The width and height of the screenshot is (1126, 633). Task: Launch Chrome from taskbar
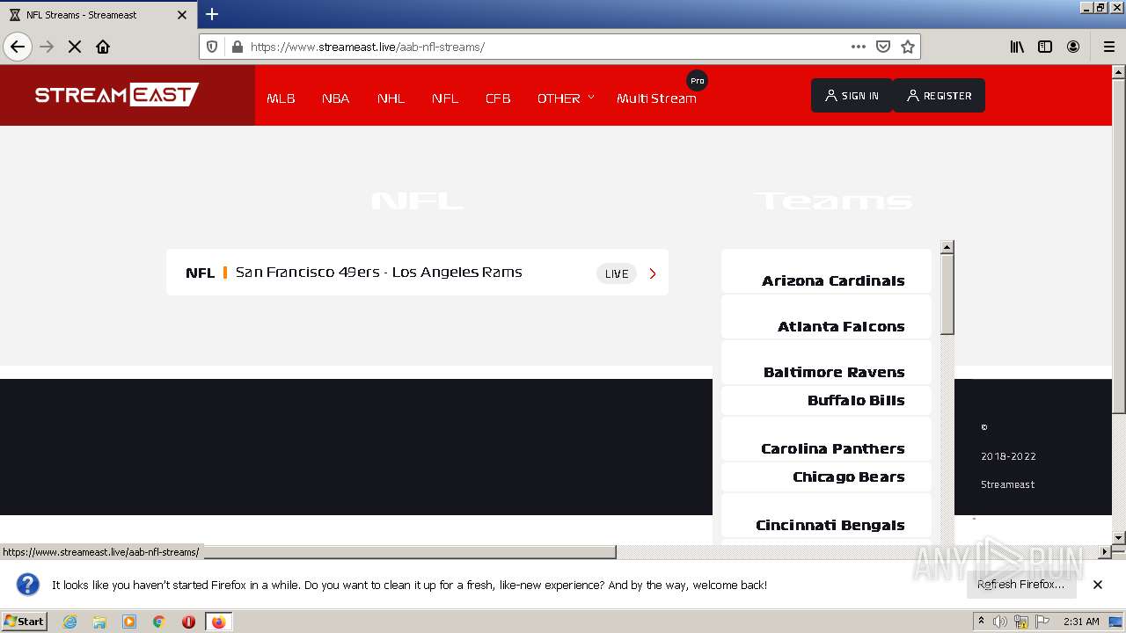[x=159, y=622]
